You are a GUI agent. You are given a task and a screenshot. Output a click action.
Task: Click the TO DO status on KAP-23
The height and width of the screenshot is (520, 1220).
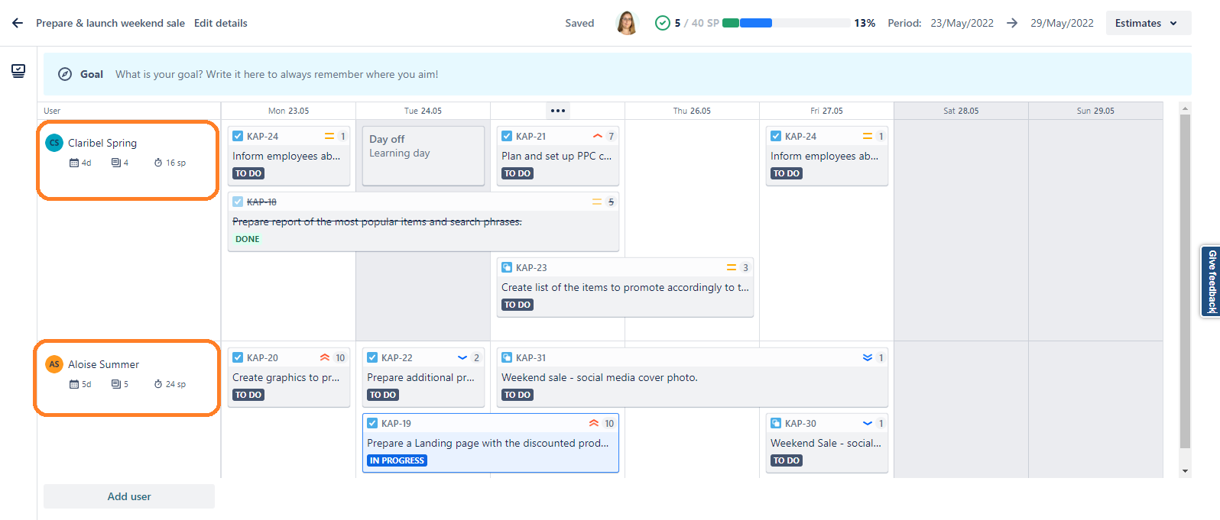[518, 305]
